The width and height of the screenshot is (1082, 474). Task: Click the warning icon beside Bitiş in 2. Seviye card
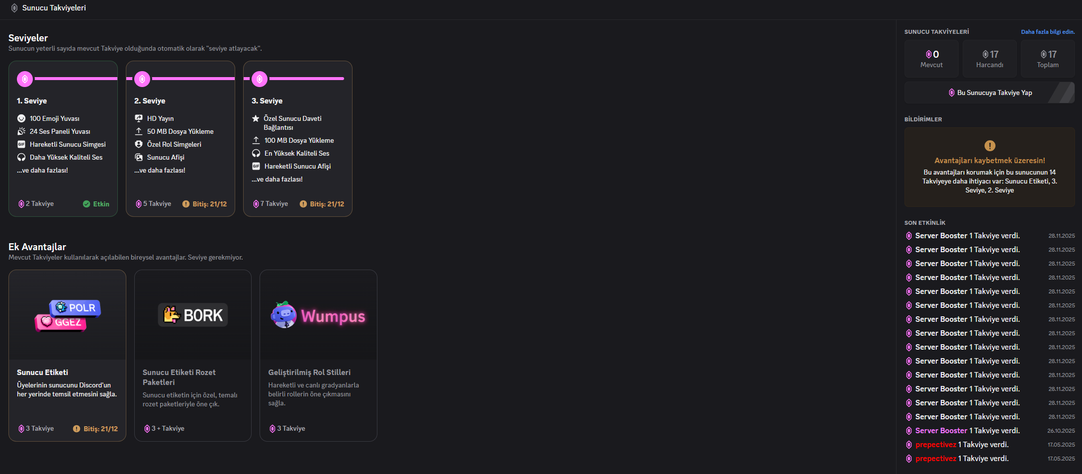[x=186, y=204]
